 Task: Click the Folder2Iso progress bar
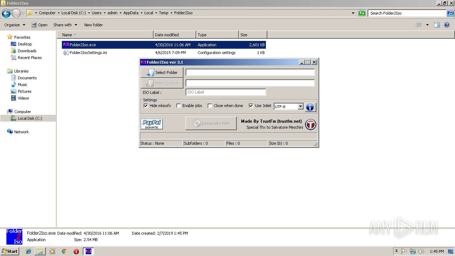[x=229, y=136]
